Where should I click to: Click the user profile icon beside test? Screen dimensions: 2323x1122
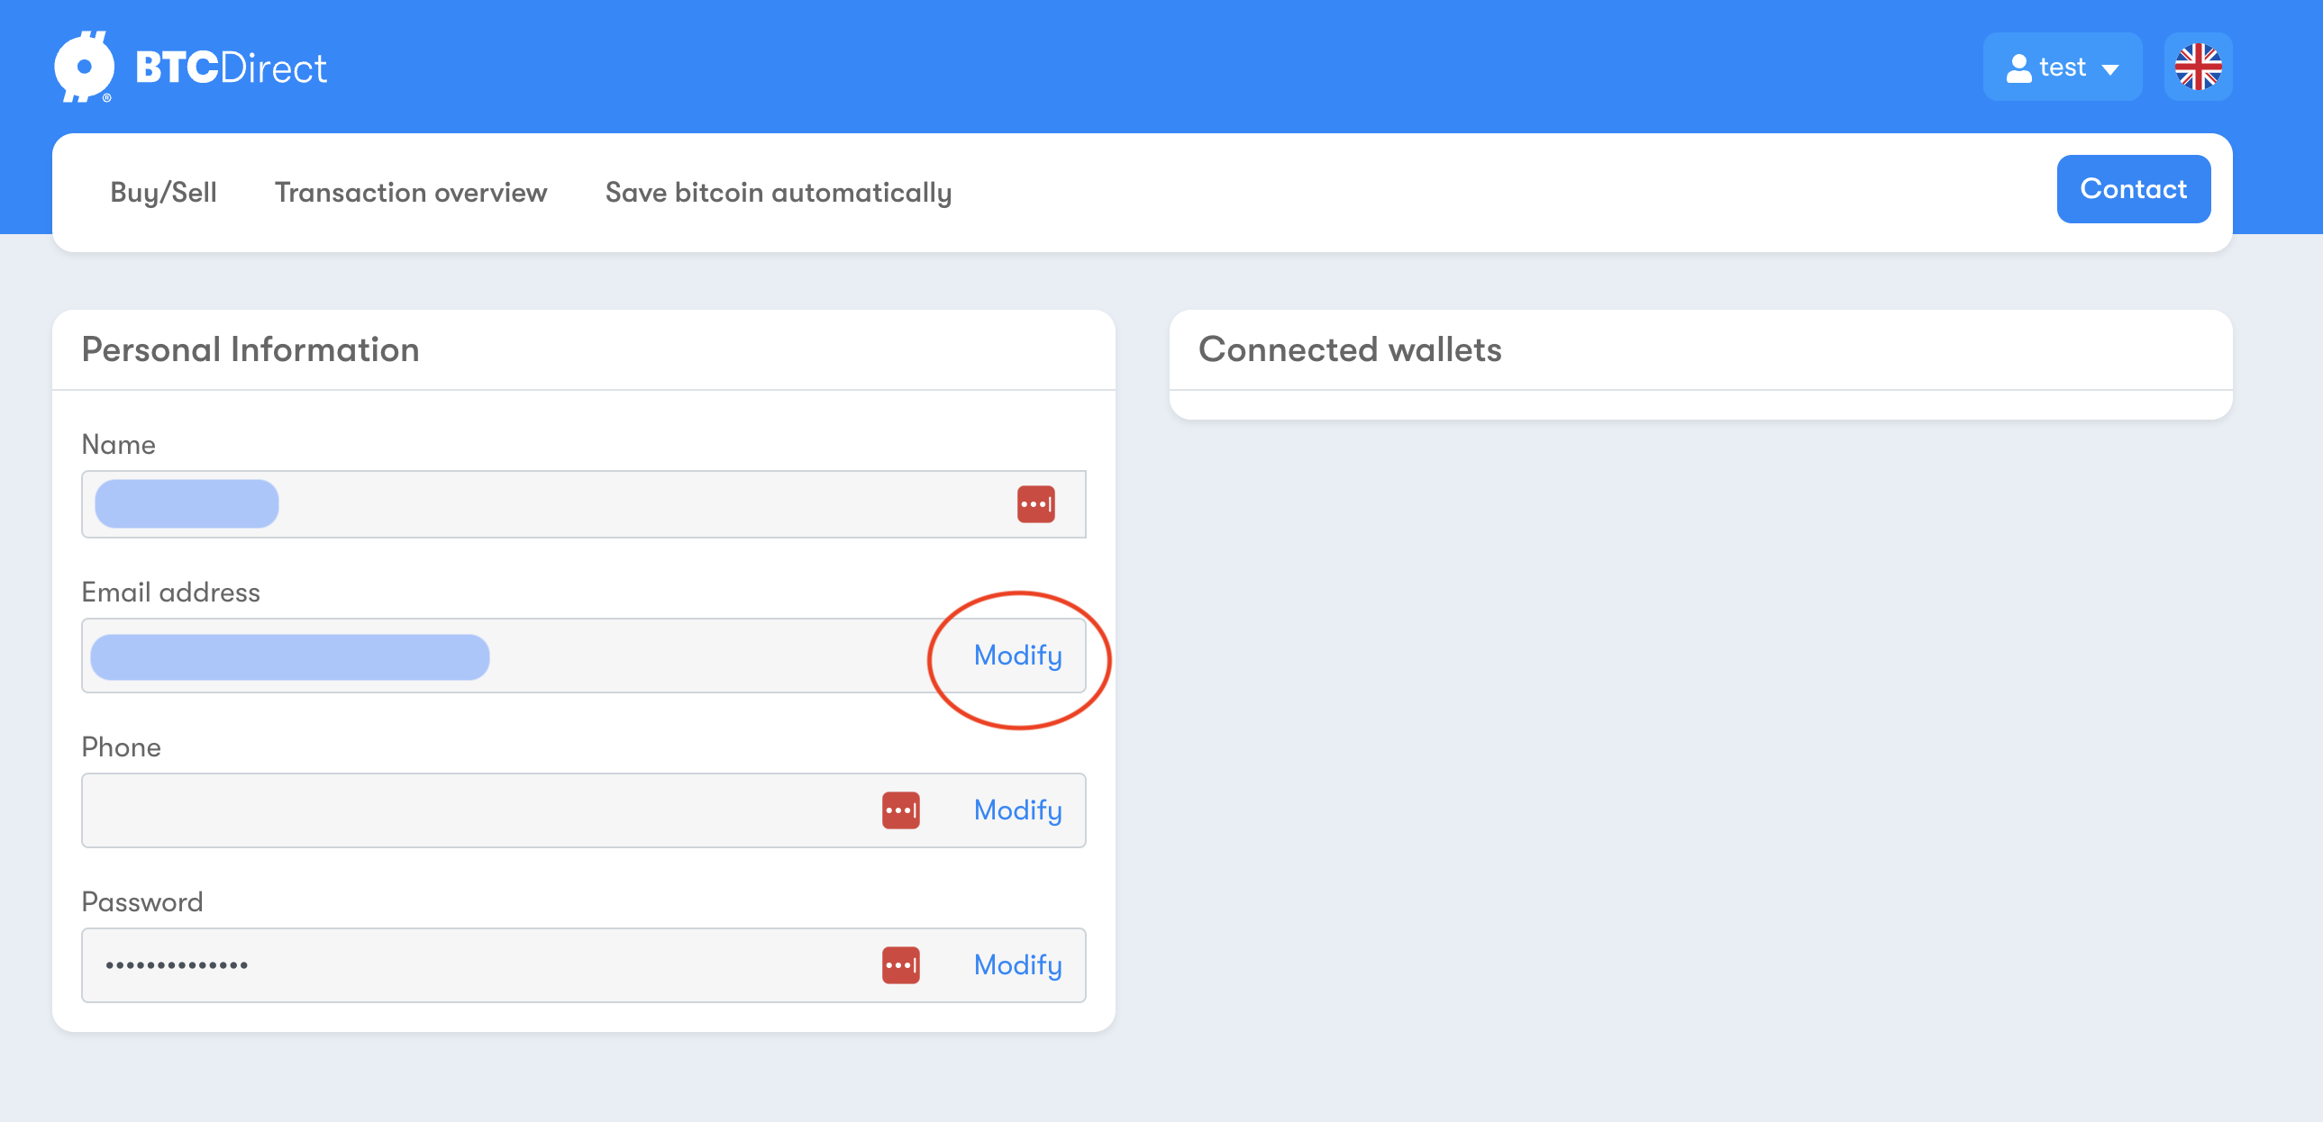coord(2018,68)
